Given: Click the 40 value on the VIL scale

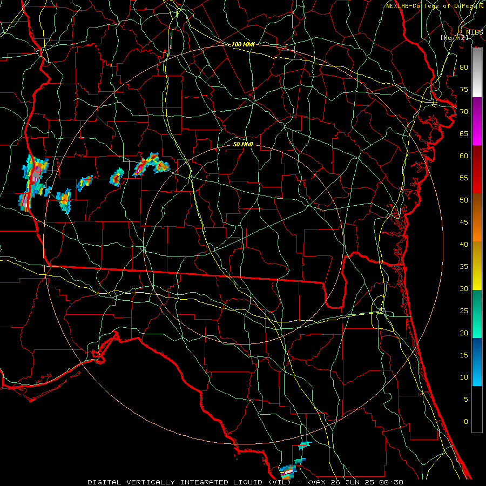Looking at the screenshot, I should pyautogui.click(x=464, y=244).
